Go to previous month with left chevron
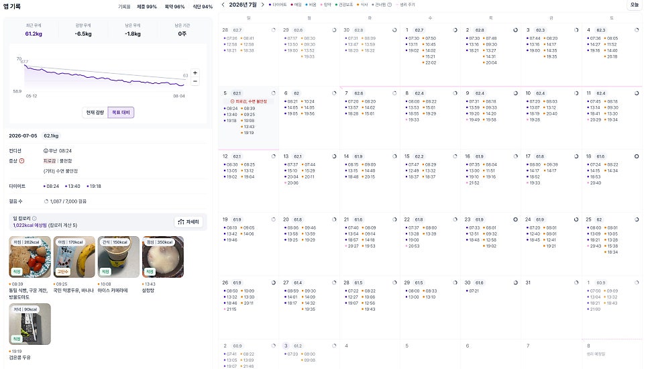 (x=223, y=5)
